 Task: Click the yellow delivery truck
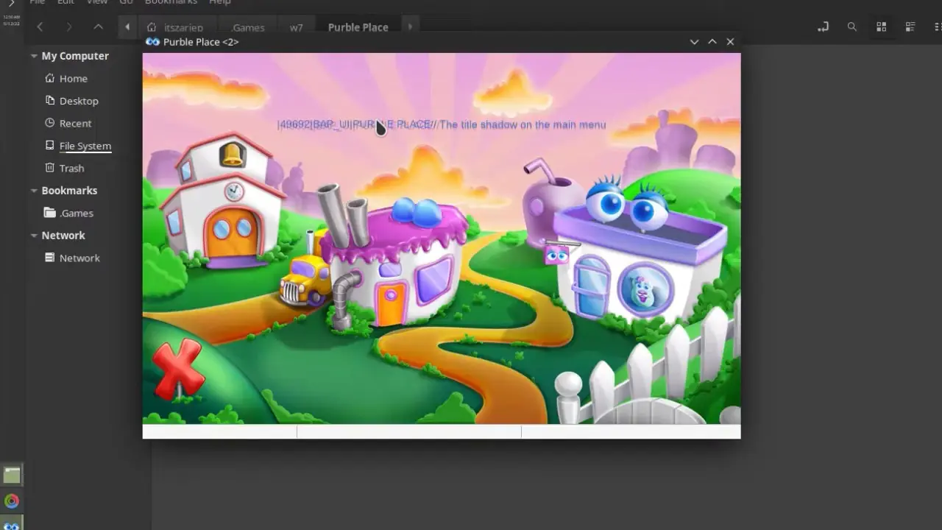point(305,280)
